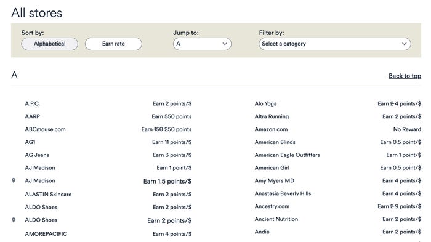This screenshot has width=431, height=242.
Task: Click the location pin icon beside AJ Madison
Action: point(14,180)
